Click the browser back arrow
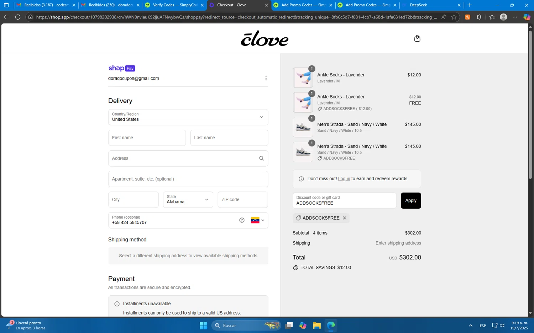This screenshot has height=333, width=534. pyautogui.click(x=6, y=17)
